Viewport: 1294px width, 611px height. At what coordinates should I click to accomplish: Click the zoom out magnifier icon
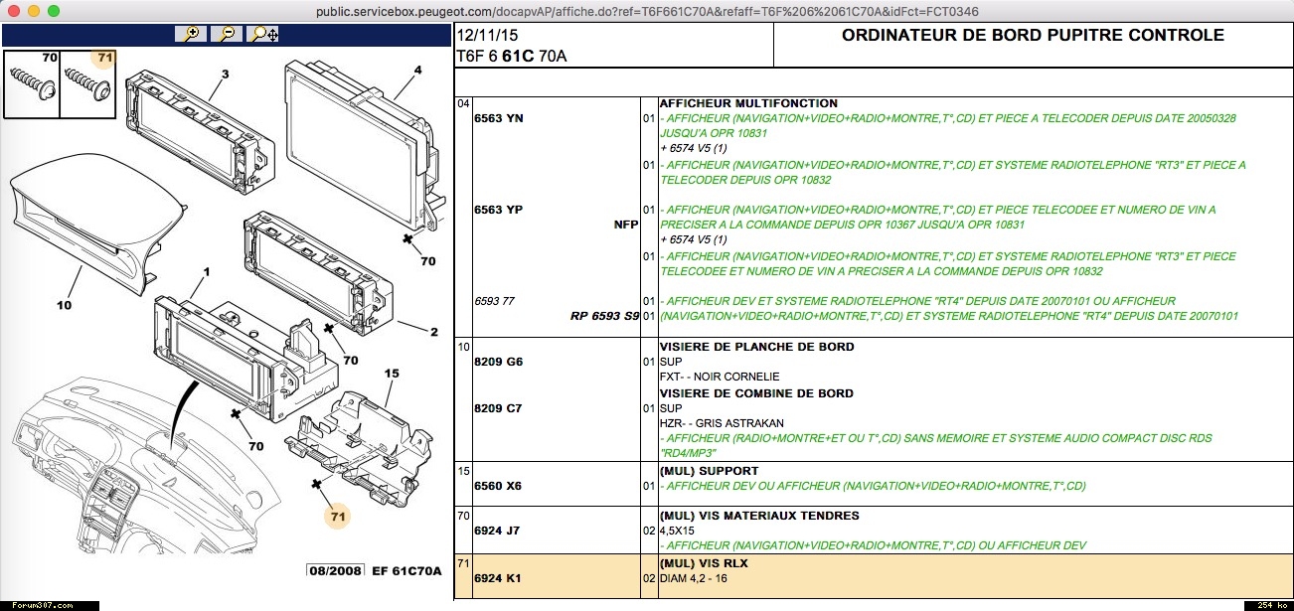pyautogui.click(x=228, y=34)
